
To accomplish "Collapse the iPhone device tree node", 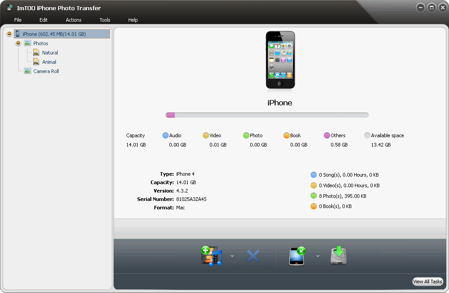I will (x=9, y=34).
